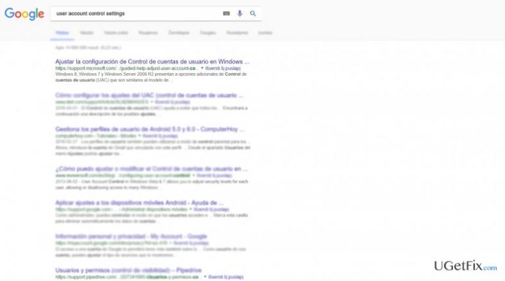This screenshot has height=281, width=505.
Task: Select the active Viskas (All) results tab
Action: 62,33
